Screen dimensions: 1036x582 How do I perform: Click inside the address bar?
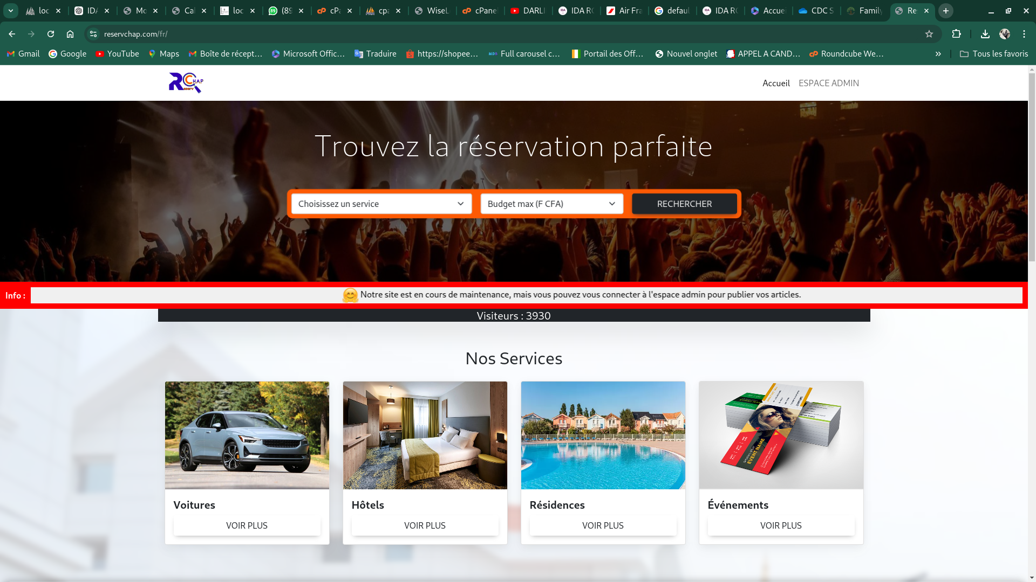[270, 33]
